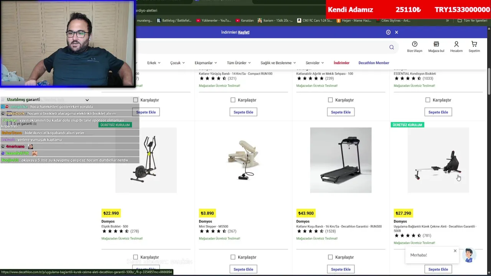Expand the Ekipmanlar menu
The image size is (491, 276).
206,63
